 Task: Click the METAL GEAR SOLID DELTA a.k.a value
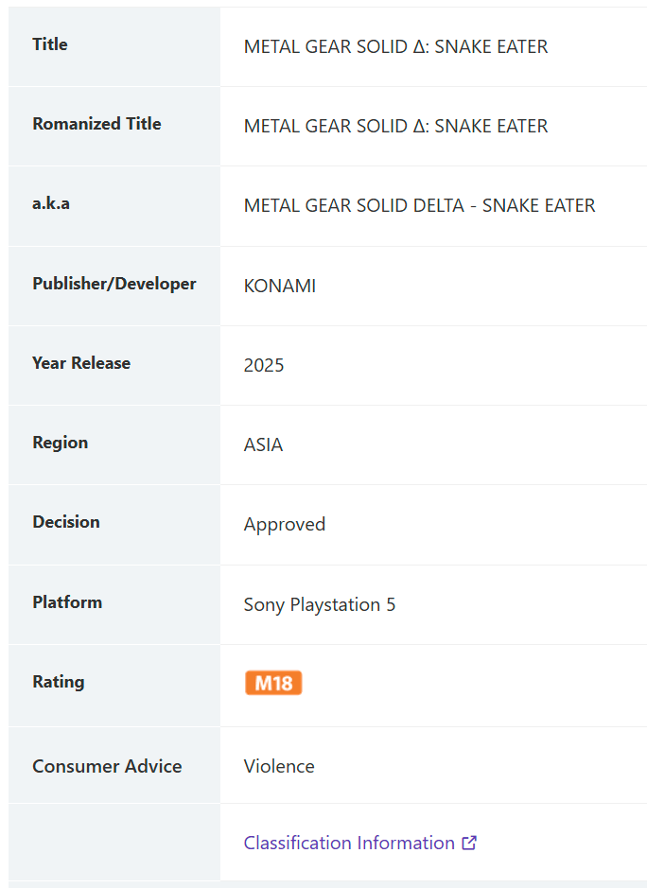[419, 205]
